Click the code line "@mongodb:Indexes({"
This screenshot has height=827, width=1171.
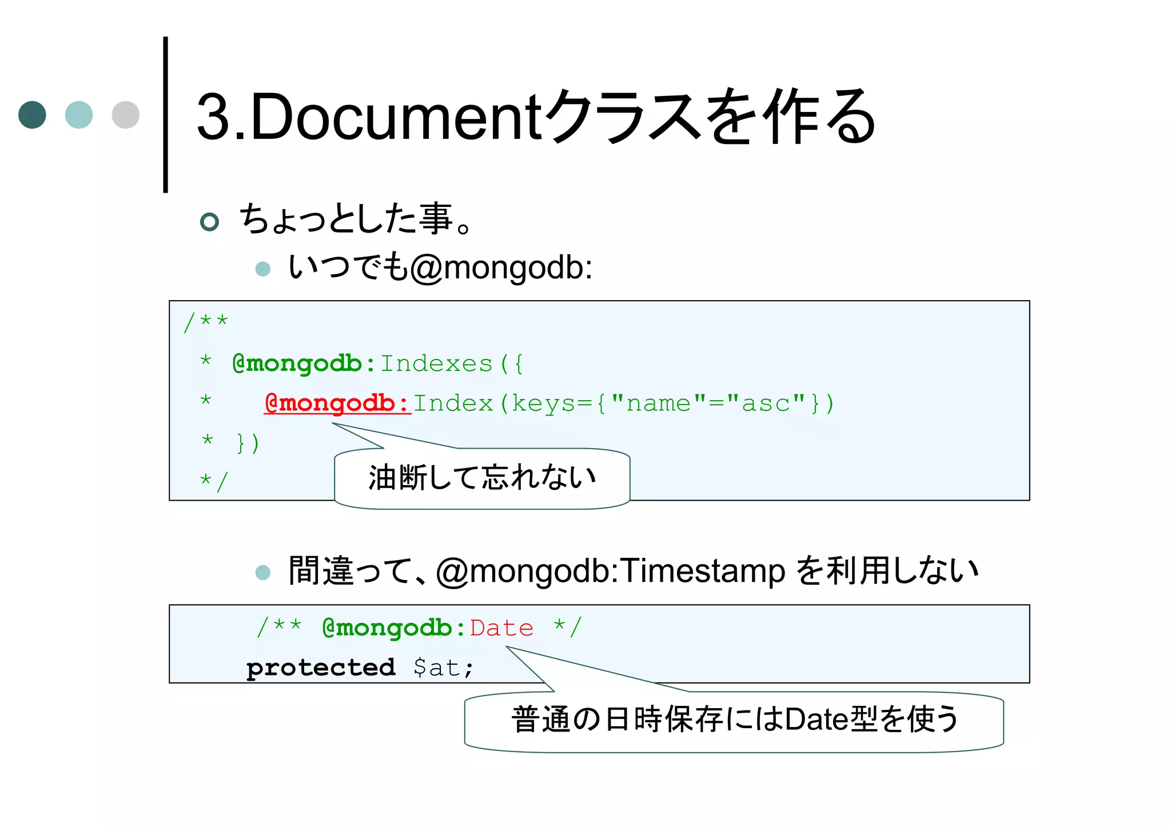click(378, 363)
